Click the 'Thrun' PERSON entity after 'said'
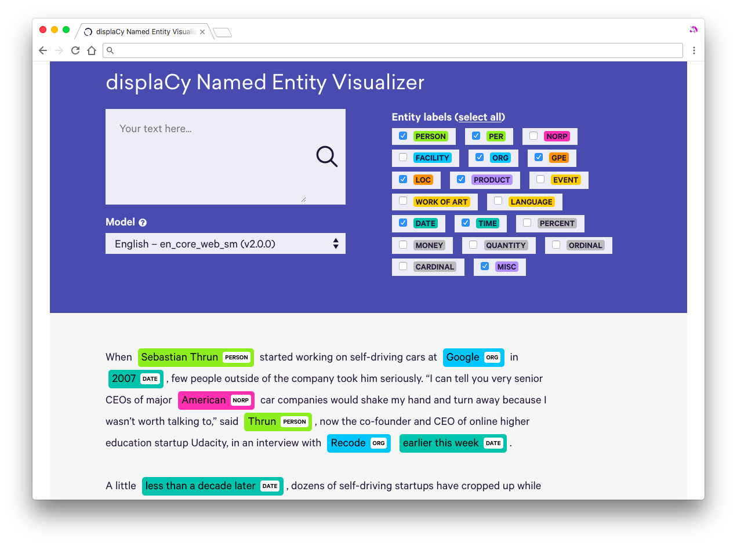Screen dimensions: 737x546 click(278, 421)
